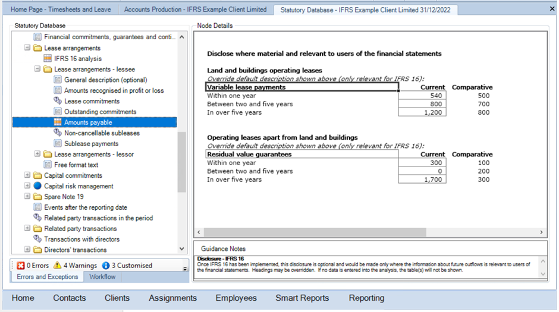Click the red Errors status icon
This screenshot has height=312, width=559.
click(21, 265)
